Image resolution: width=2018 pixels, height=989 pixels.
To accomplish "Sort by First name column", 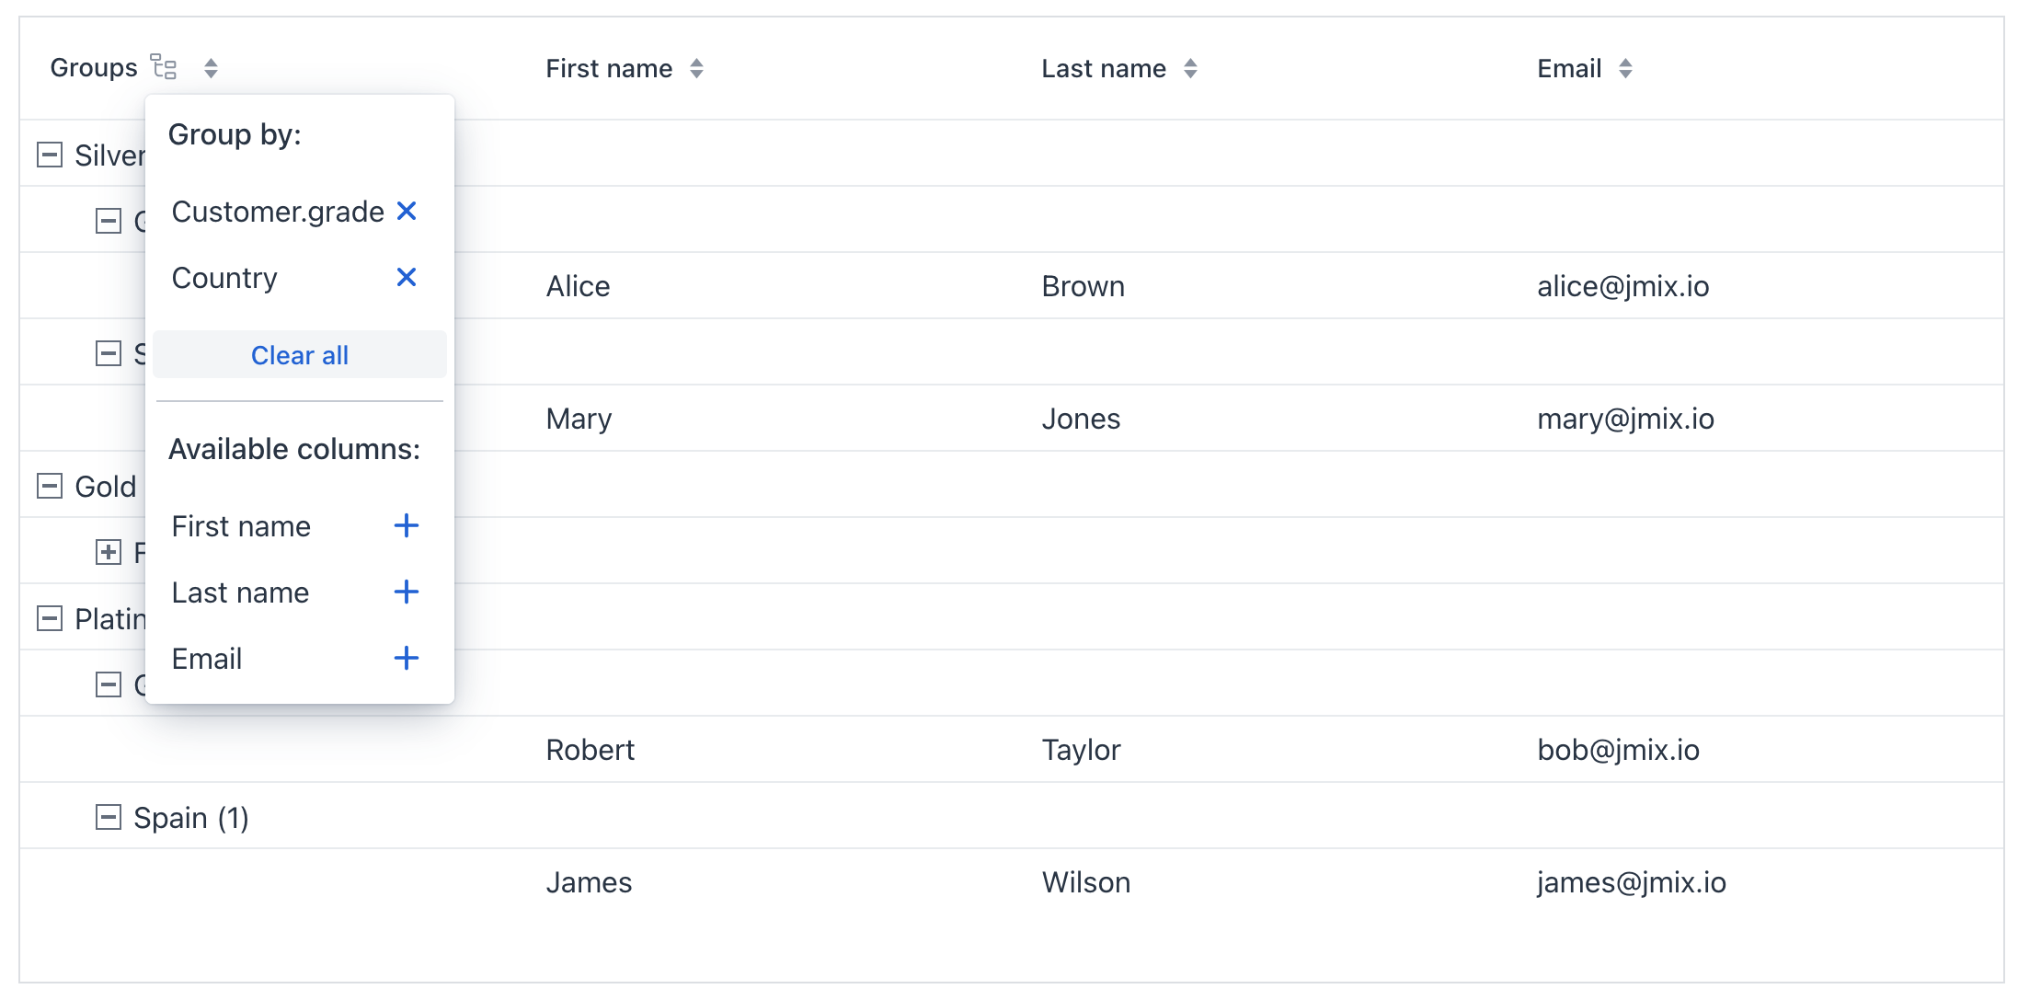I will (696, 68).
